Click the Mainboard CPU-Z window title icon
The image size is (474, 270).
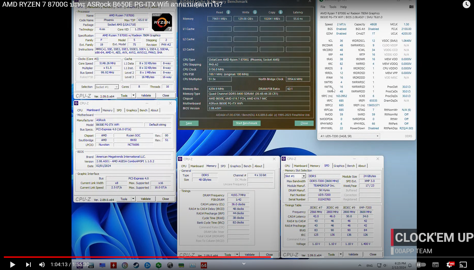click(x=76, y=103)
